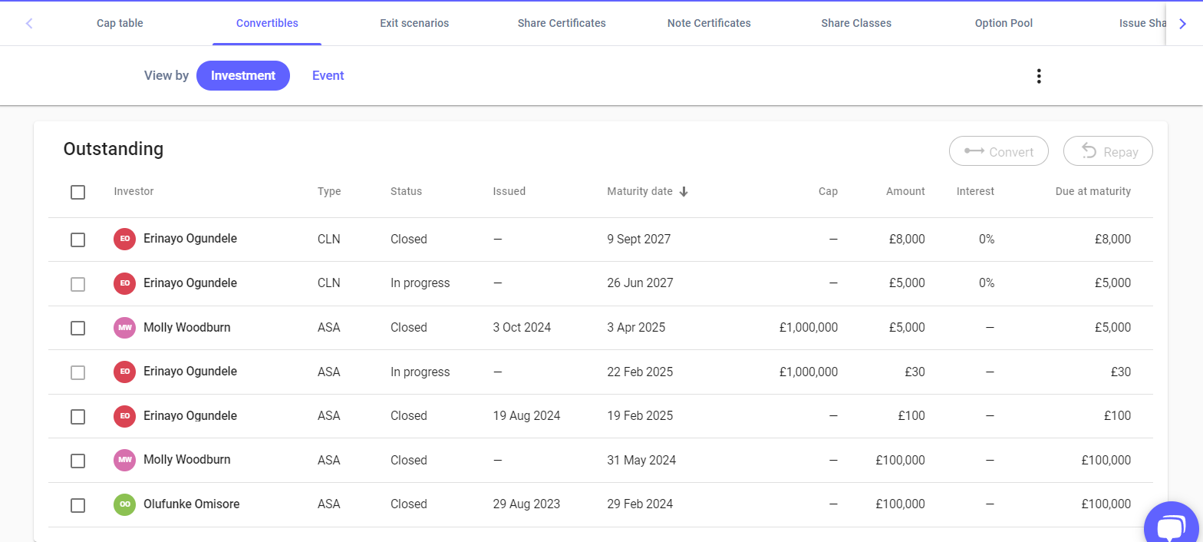Open the chat support bubble
This screenshot has height=542, width=1203.
(1171, 527)
